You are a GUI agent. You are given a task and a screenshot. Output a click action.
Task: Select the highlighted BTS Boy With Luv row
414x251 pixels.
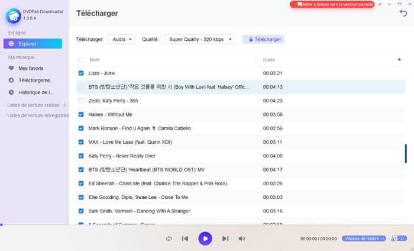(240, 87)
